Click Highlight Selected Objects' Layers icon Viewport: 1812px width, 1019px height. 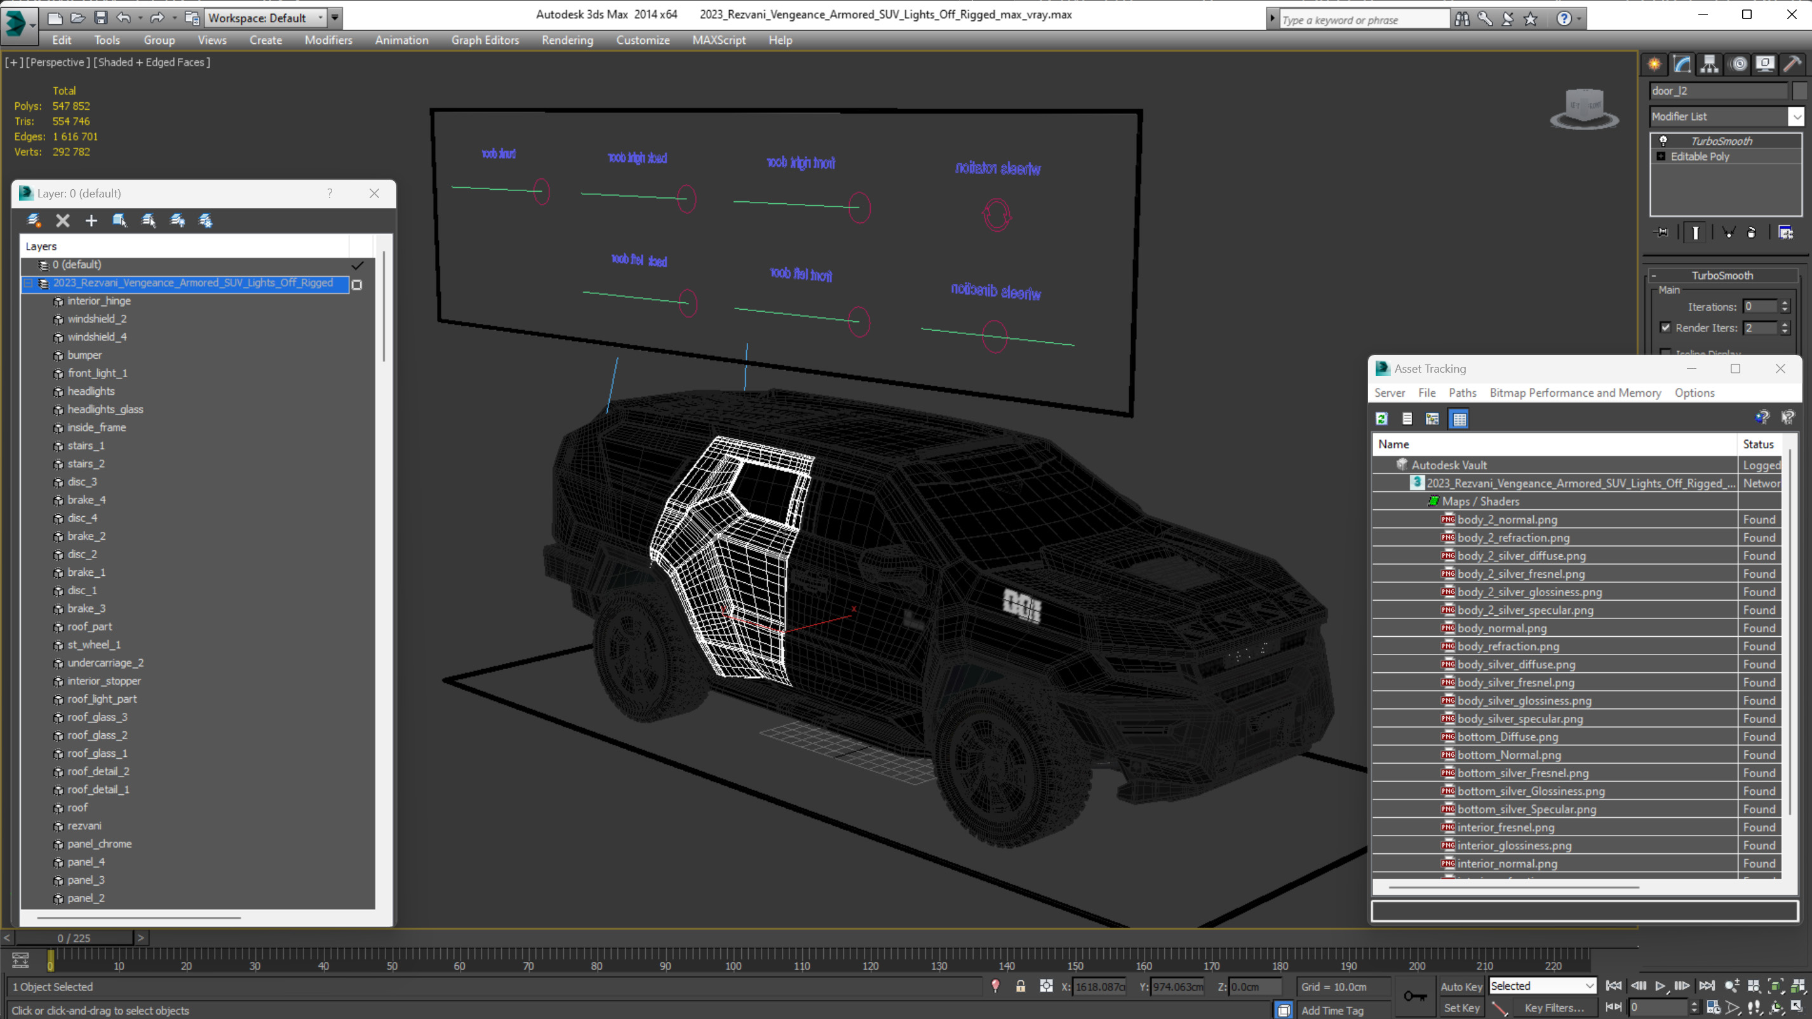pyautogui.click(x=149, y=221)
